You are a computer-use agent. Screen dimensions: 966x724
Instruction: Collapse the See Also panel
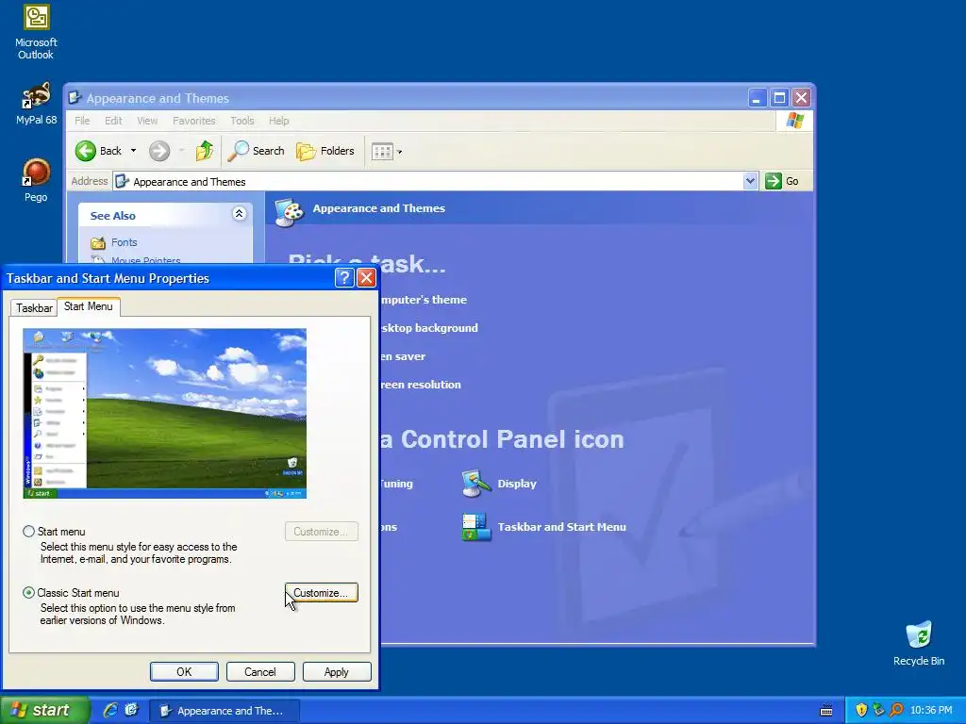click(x=239, y=214)
